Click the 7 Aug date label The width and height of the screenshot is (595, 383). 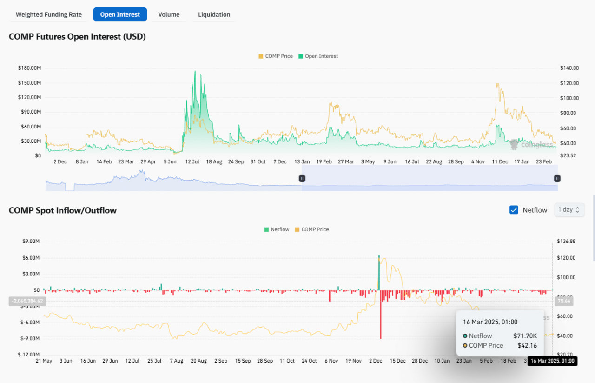177,361
